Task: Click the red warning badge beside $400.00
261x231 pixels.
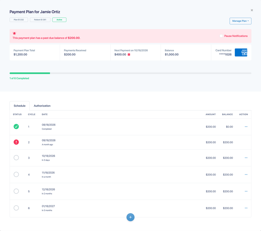Action: (129, 54)
